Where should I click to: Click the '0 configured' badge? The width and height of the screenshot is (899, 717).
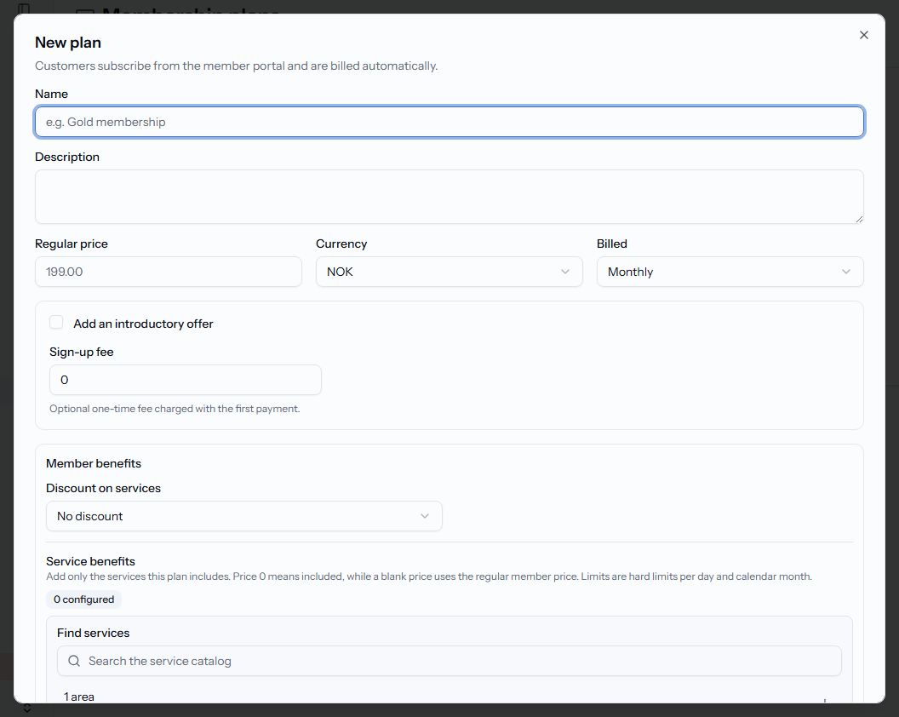pyautogui.click(x=83, y=599)
